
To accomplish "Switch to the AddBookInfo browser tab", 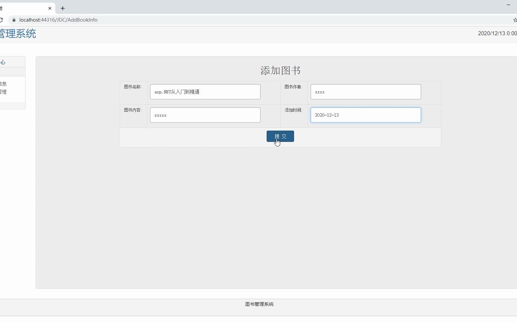I will 24,8.
